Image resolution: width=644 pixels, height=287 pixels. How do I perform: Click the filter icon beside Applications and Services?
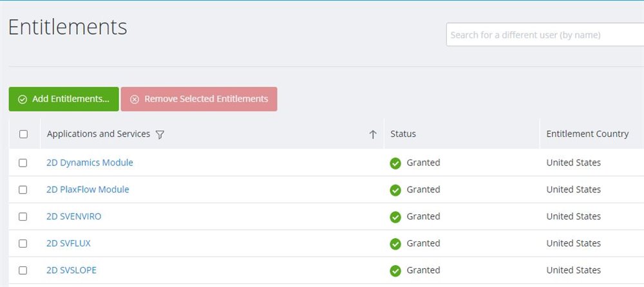tap(160, 134)
